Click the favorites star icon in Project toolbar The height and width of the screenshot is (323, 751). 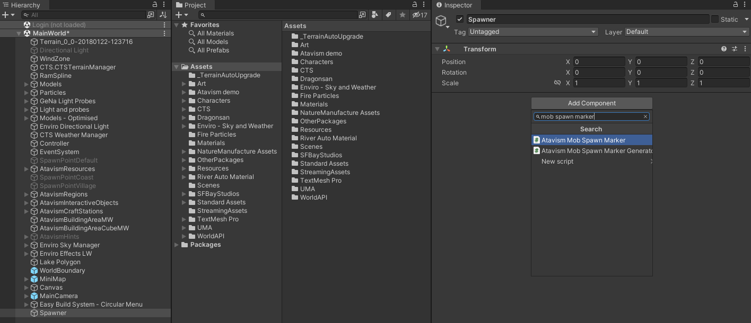click(x=403, y=15)
